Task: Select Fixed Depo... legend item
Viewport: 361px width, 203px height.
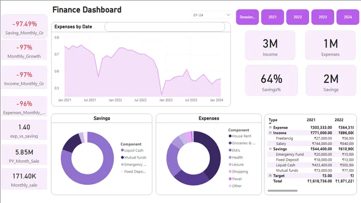Action: point(133,171)
